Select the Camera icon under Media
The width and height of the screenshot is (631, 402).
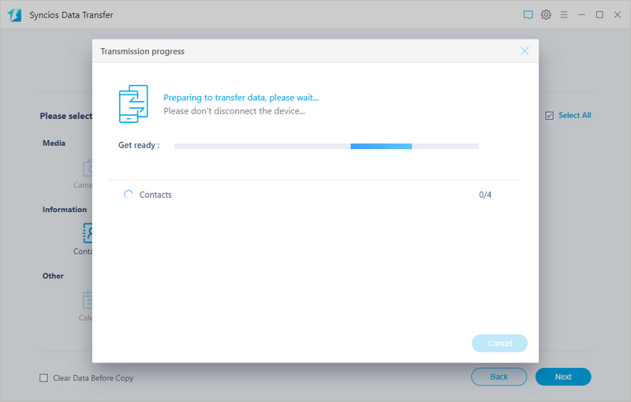tap(88, 169)
